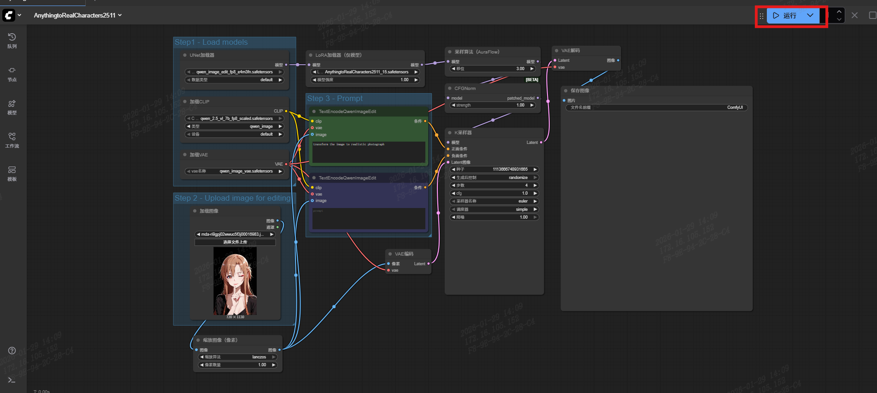This screenshot has height=393, width=877.
Task: Toggle the bottom console terminal icon
Action: tap(12, 380)
